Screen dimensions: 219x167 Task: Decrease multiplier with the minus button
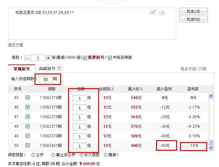(x=27, y=58)
